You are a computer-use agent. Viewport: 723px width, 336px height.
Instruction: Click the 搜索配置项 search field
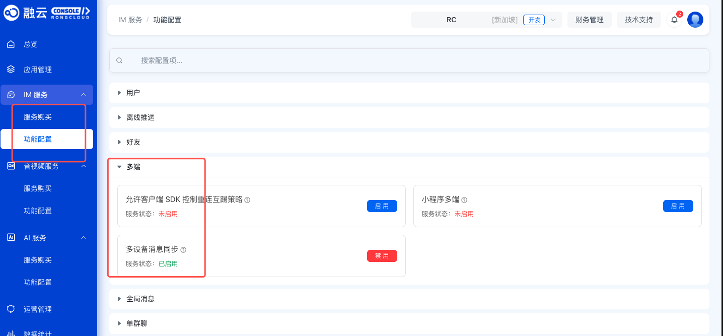click(x=409, y=60)
